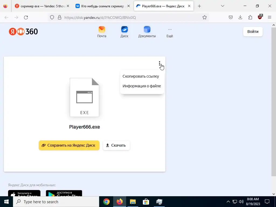Click the Яндекс 360 logo

23,32
